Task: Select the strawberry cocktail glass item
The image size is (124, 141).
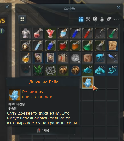Action: click(51, 33)
